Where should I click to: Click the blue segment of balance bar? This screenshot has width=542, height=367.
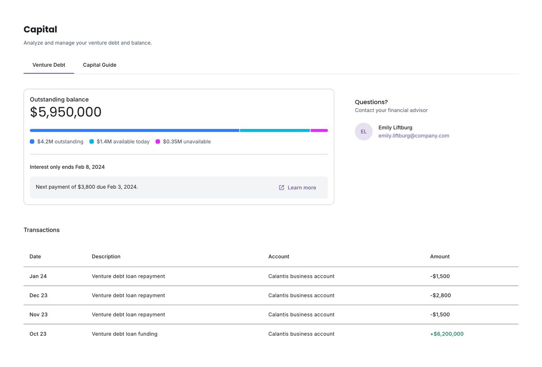pos(135,130)
